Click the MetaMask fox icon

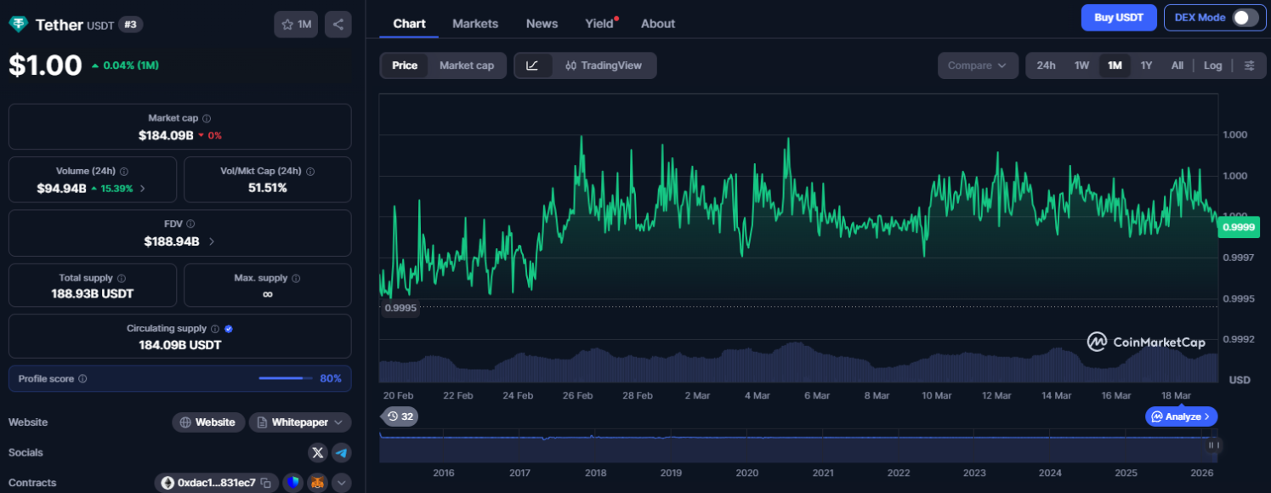317,483
